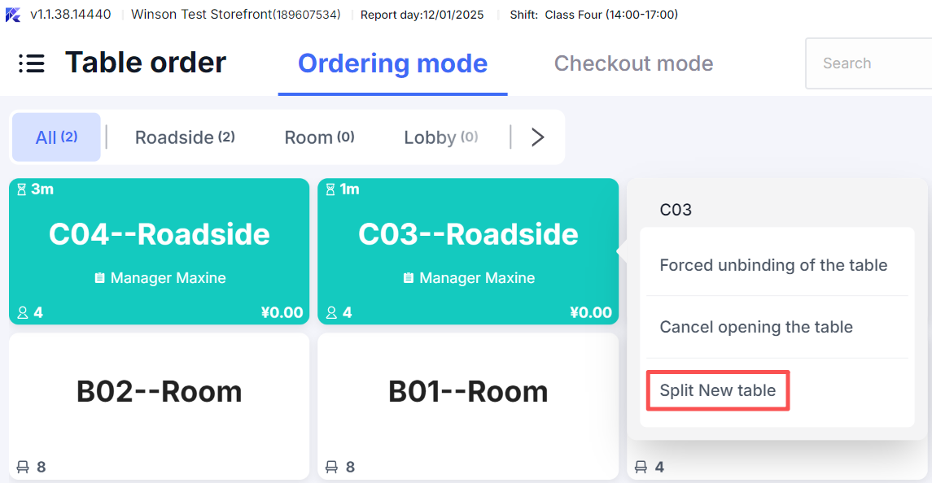Screen dimensions: 932x483
Task: Filter tables by Roadside area
Action: pyautogui.click(x=185, y=137)
